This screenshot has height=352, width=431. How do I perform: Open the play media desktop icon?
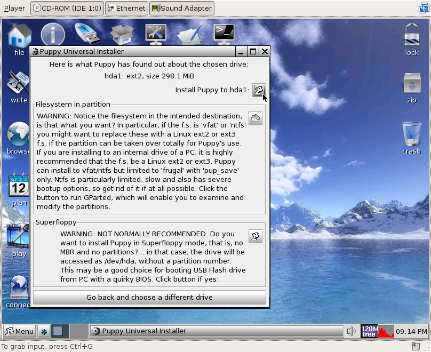pyautogui.click(x=19, y=241)
